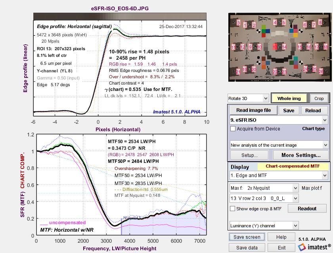Screen dimensions: 333x253
Task: Click the Over / undershoot = 8.3% / 2.2% text
Action: coord(142,77)
